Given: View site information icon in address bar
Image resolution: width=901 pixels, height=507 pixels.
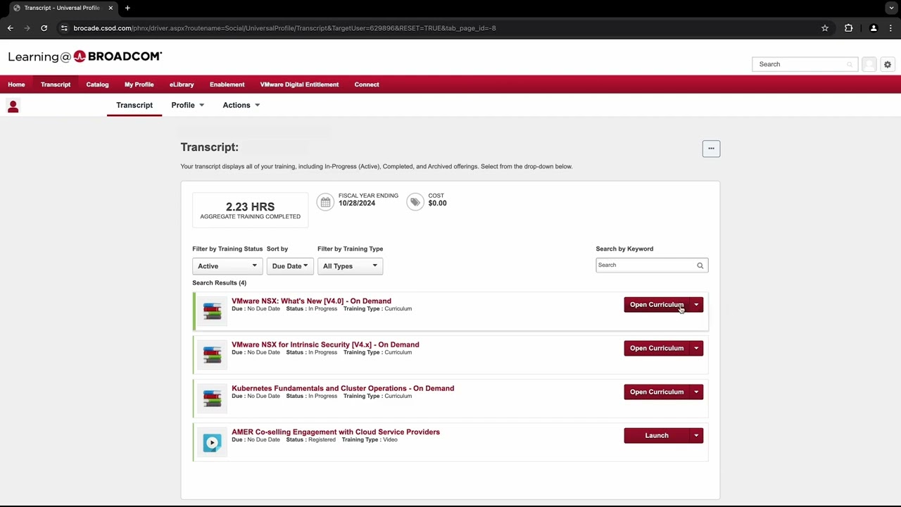Looking at the screenshot, I should click(64, 28).
